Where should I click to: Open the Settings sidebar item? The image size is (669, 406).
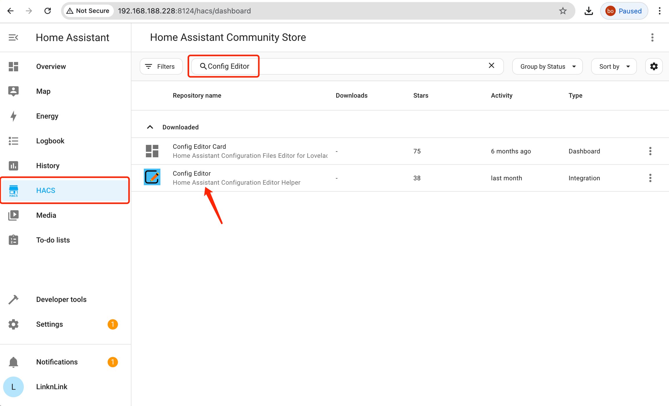pyautogui.click(x=49, y=324)
